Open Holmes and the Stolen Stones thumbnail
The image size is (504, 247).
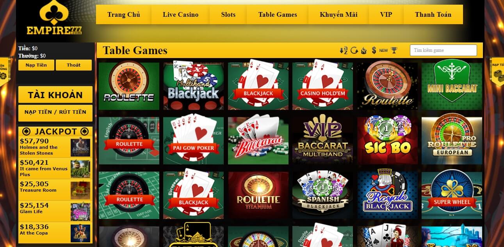[80, 147]
